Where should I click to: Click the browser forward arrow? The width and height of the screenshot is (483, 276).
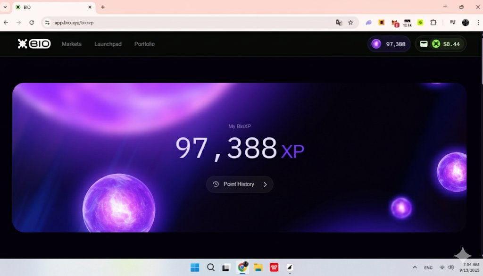[19, 23]
